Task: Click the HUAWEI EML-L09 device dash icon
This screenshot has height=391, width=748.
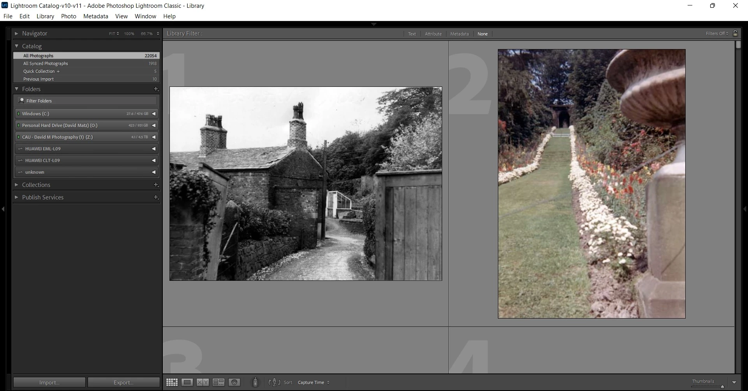Action: 20,149
